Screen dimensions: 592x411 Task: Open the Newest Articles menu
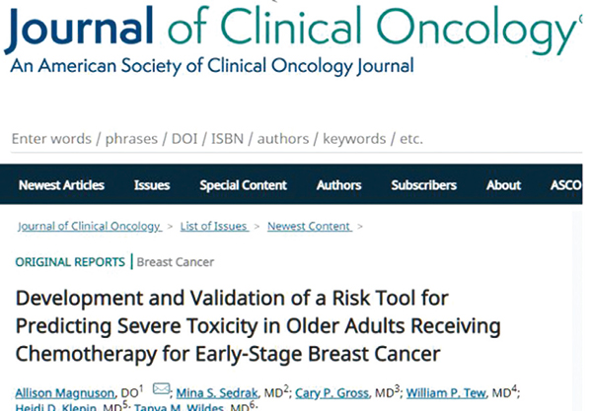click(61, 185)
